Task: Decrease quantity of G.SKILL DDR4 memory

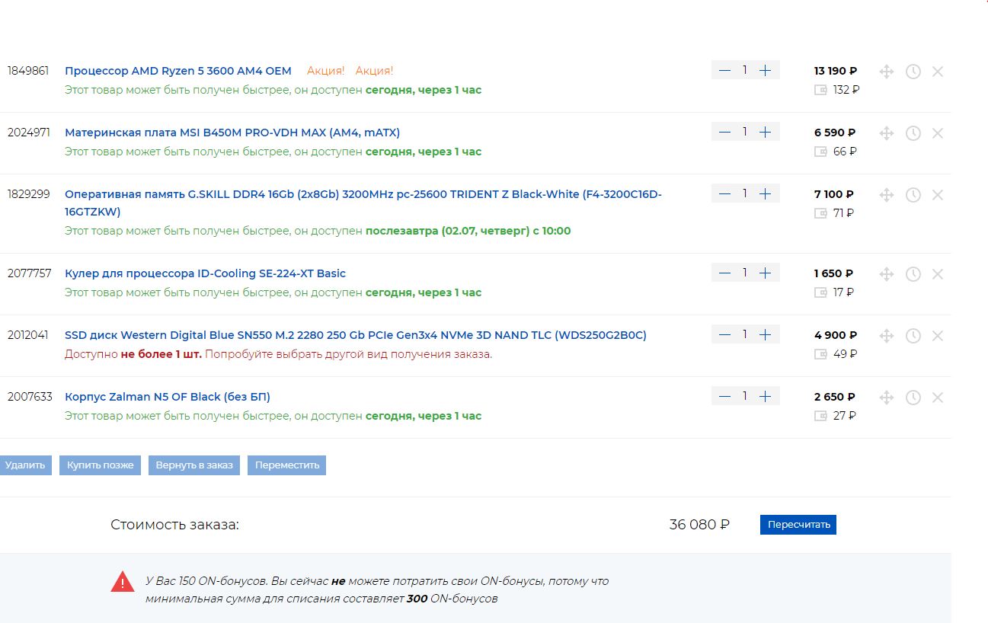Action: (724, 193)
